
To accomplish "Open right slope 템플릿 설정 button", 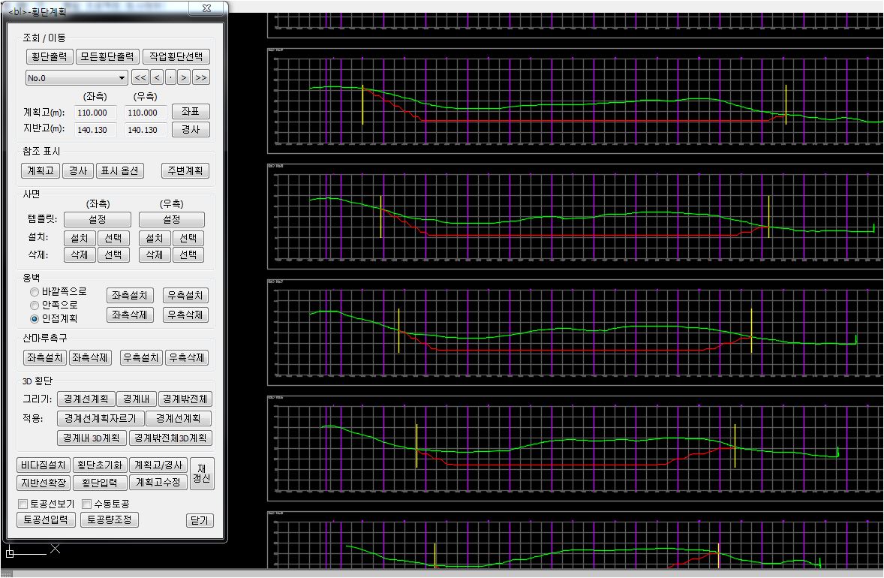I will pyautogui.click(x=171, y=219).
